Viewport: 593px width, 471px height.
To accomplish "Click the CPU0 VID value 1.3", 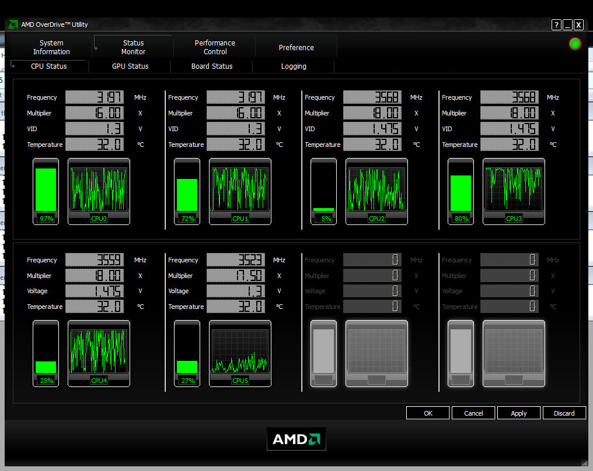I will [95, 129].
